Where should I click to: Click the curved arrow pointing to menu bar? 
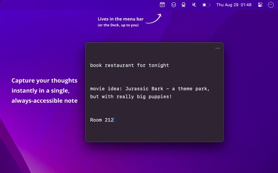154,19
